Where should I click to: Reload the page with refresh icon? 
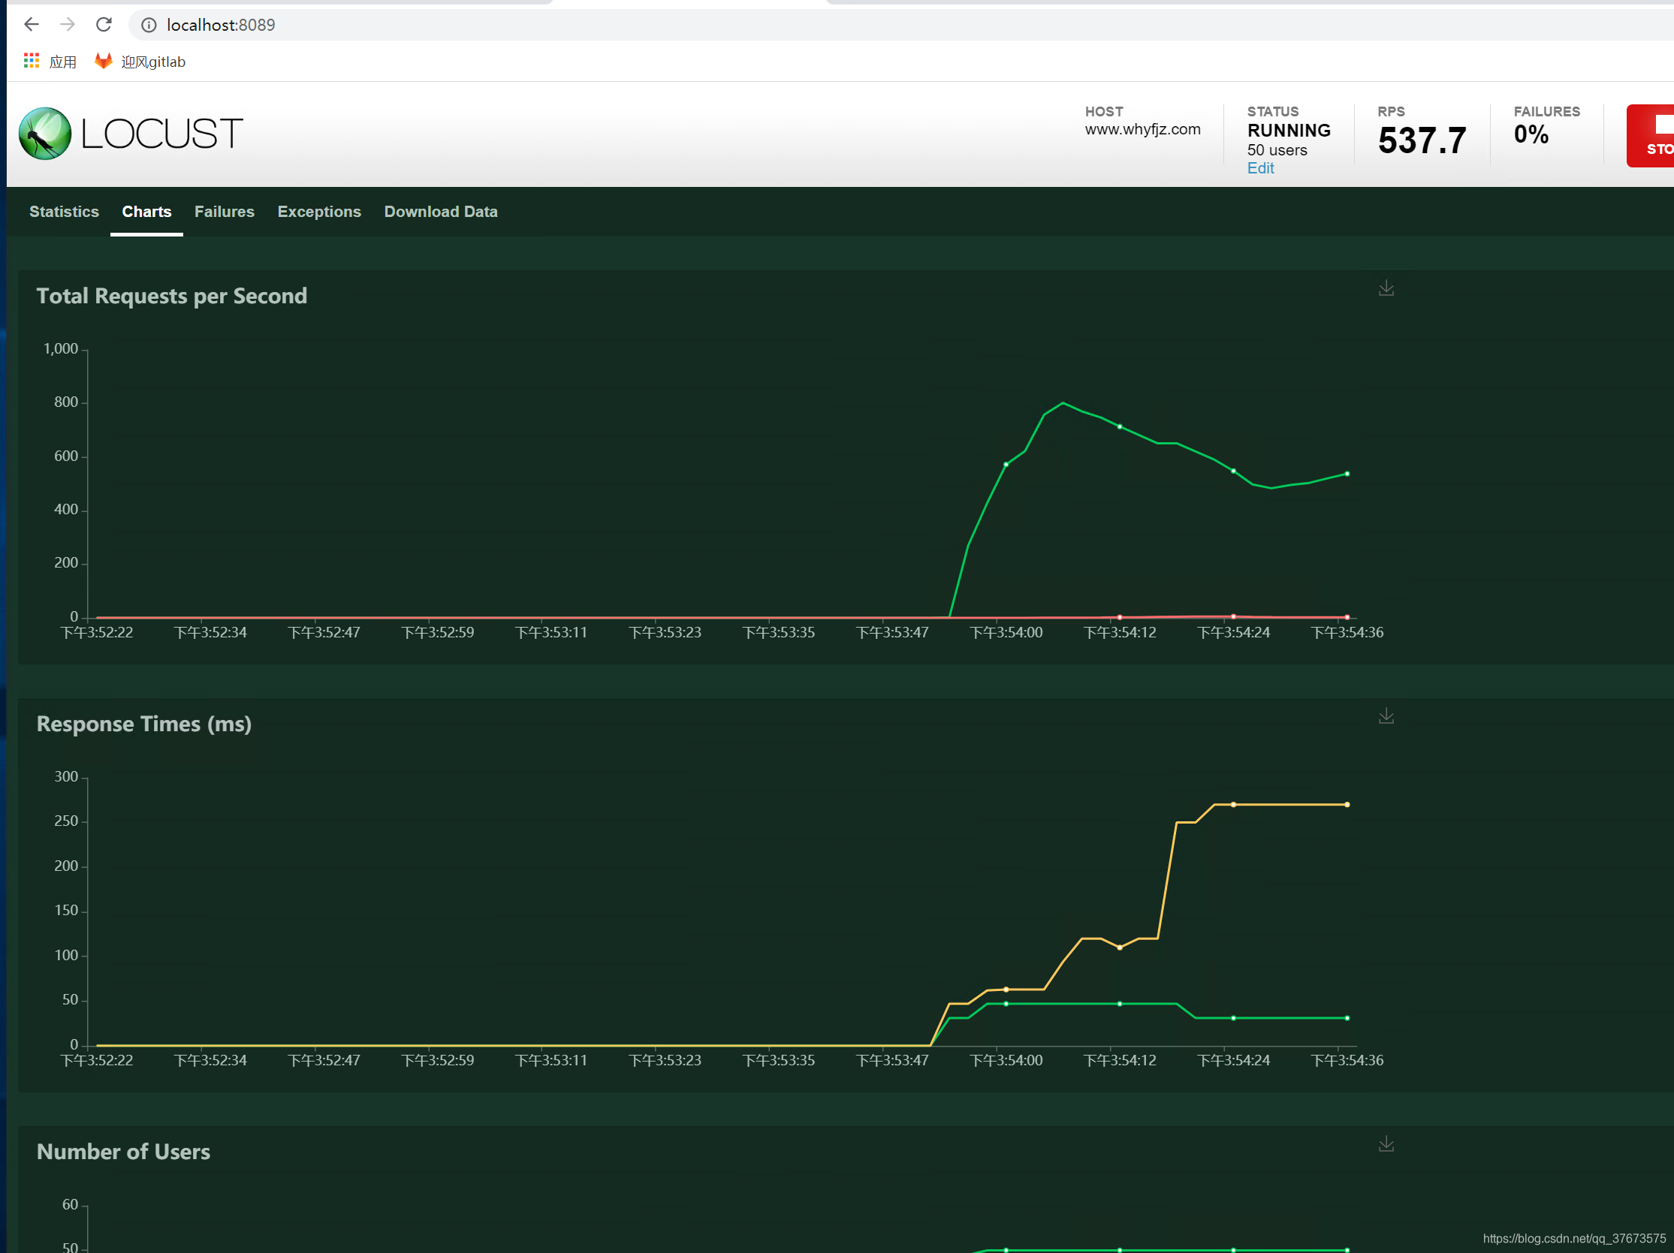tap(104, 25)
